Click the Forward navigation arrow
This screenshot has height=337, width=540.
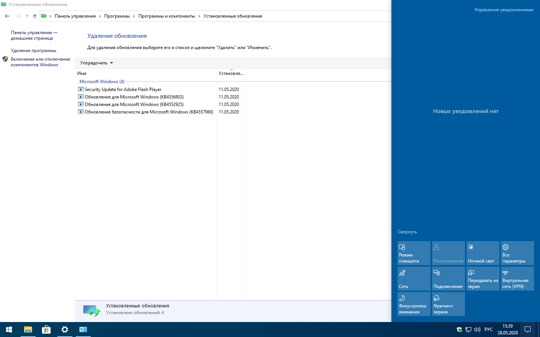(x=18, y=16)
